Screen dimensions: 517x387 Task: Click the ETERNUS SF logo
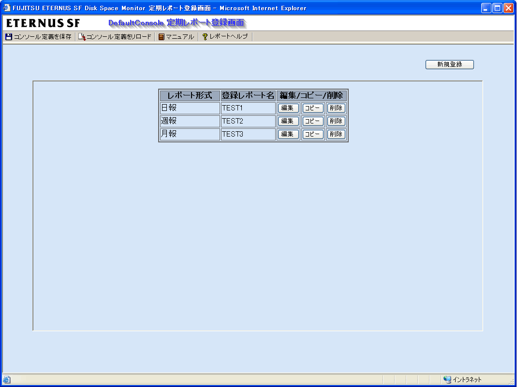click(x=43, y=23)
